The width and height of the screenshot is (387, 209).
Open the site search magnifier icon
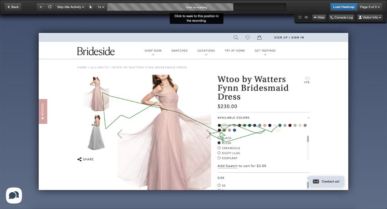pyautogui.click(x=236, y=37)
